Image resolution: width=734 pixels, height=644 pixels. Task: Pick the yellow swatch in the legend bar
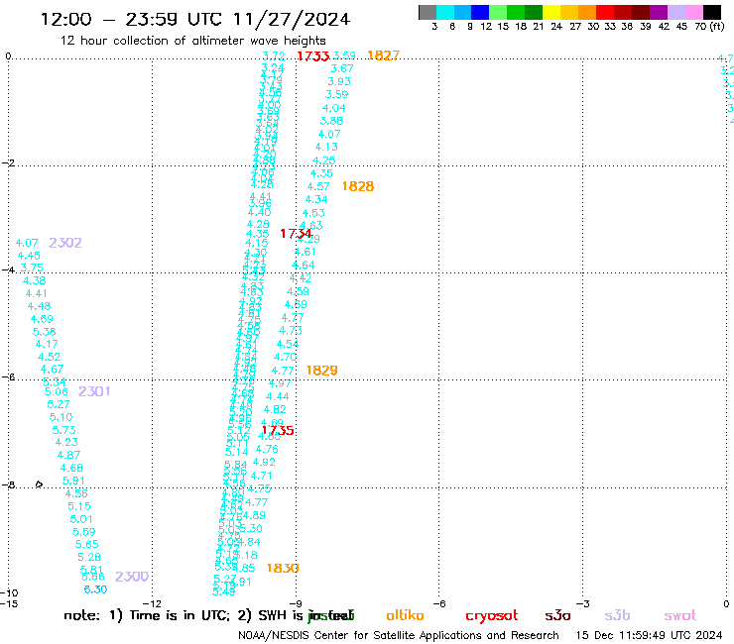point(551,12)
